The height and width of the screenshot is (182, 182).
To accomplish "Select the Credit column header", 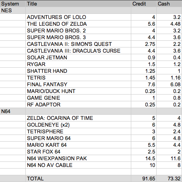I will point(144,4).
